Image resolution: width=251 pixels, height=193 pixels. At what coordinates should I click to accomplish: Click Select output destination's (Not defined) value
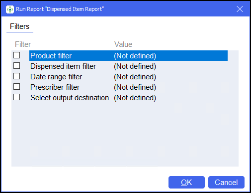(x=135, y=98)
